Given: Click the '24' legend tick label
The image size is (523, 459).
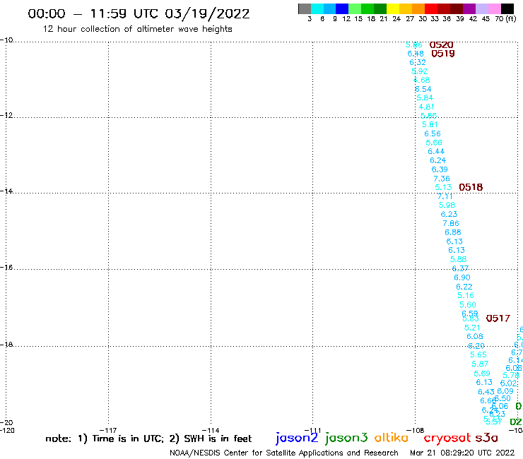Looking at the screenshot, I should pyautogui.click(x=396, y=18).
